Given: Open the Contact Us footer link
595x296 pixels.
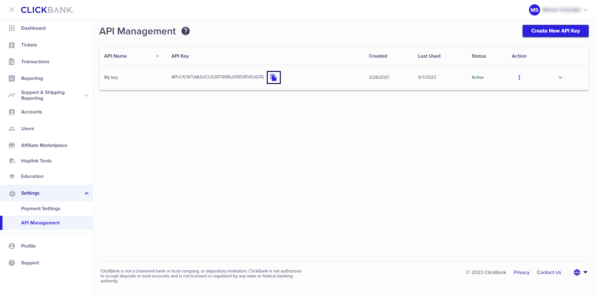Looking at the screenshot, I should (x=549, y=272).
